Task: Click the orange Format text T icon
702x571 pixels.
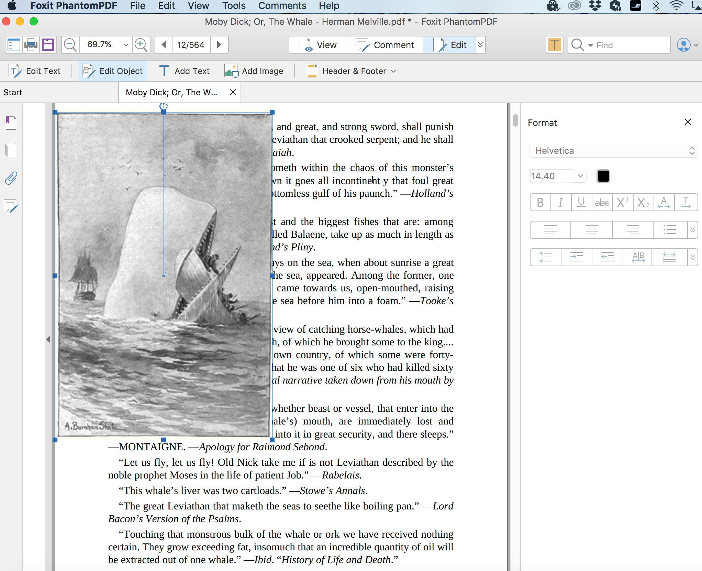Action: (554, 45)
